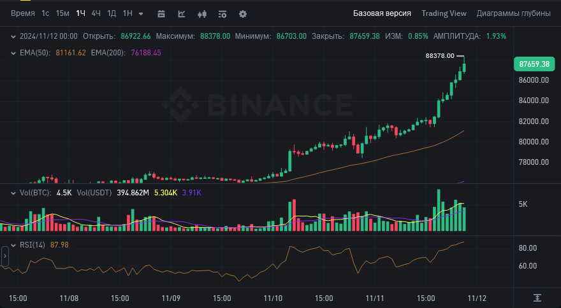Switch to the 15м interval
The width and height of the screenshot is (561, 308).
tap(62, 13)
